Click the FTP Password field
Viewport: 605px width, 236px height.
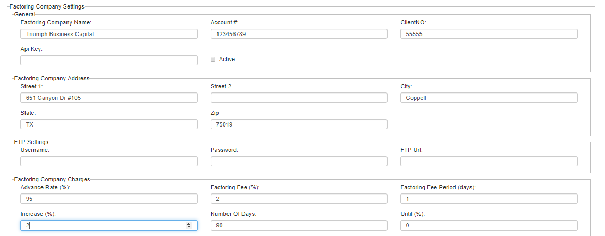[299, 161]
